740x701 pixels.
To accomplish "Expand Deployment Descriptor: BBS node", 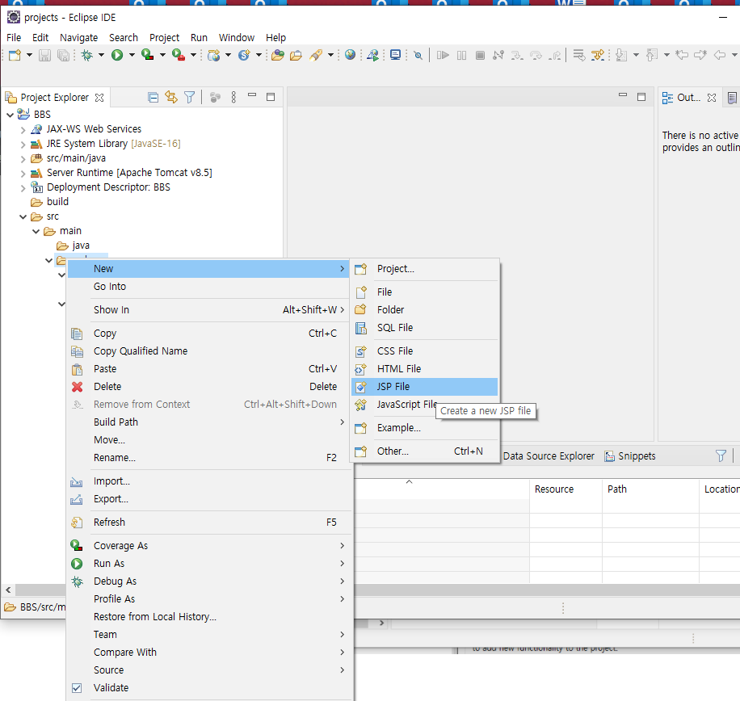I will 23,187.
